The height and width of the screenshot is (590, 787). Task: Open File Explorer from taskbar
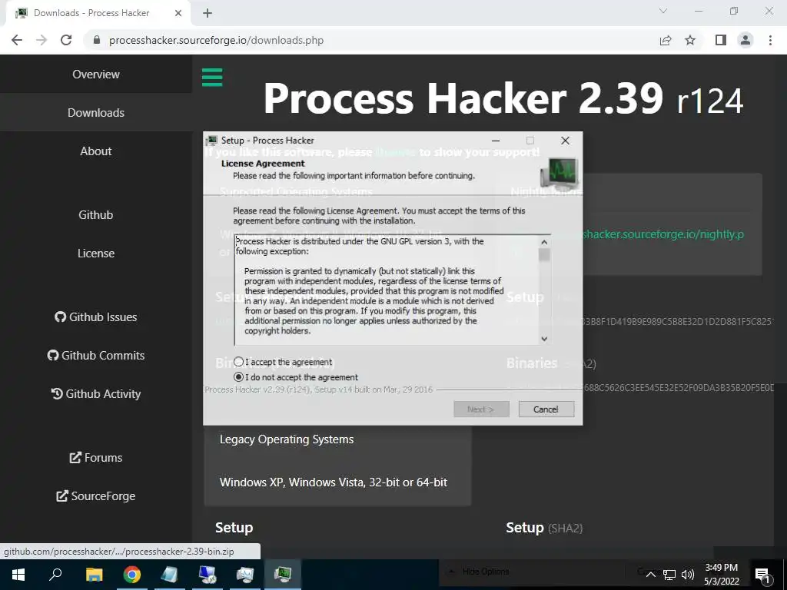coord(94,575)
